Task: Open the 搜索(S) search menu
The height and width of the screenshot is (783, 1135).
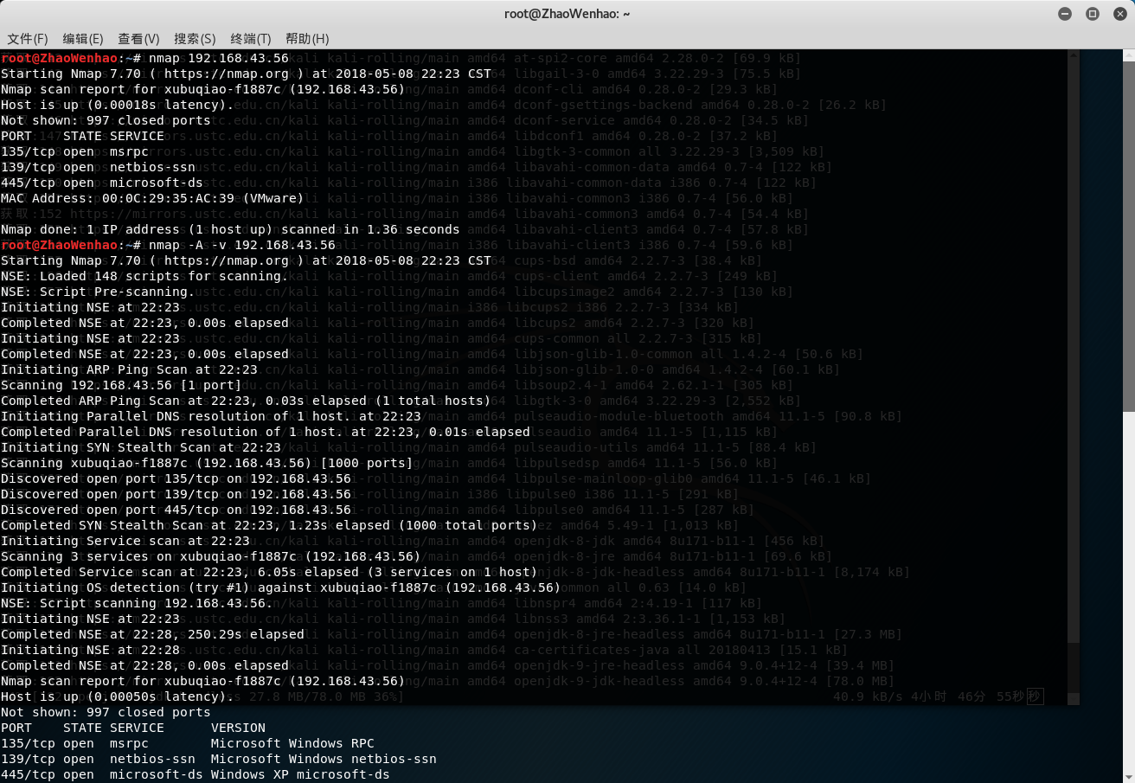Action: coord(195,39)
